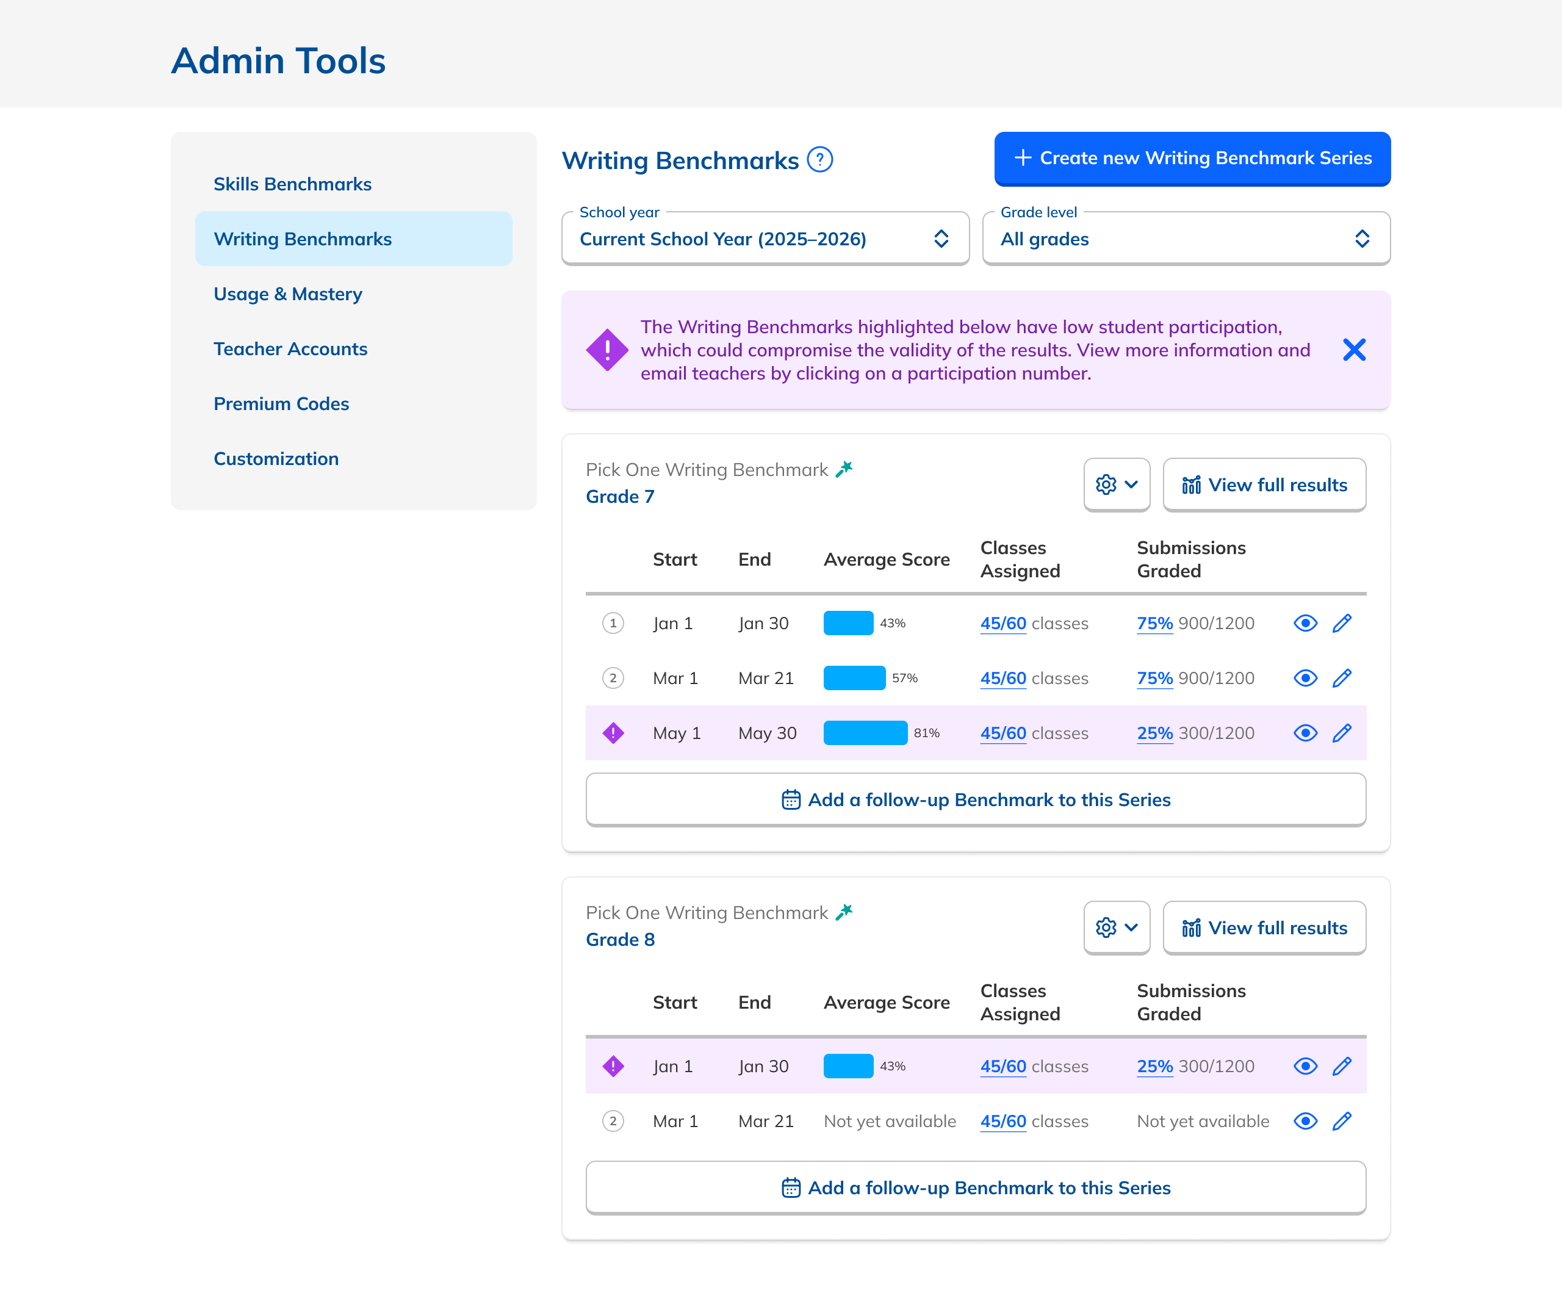Click the warning diamond in Grade 7 May row
Image resolution: width=1562 pixels, height=1301 pixels.
click(x=613, y=733)
